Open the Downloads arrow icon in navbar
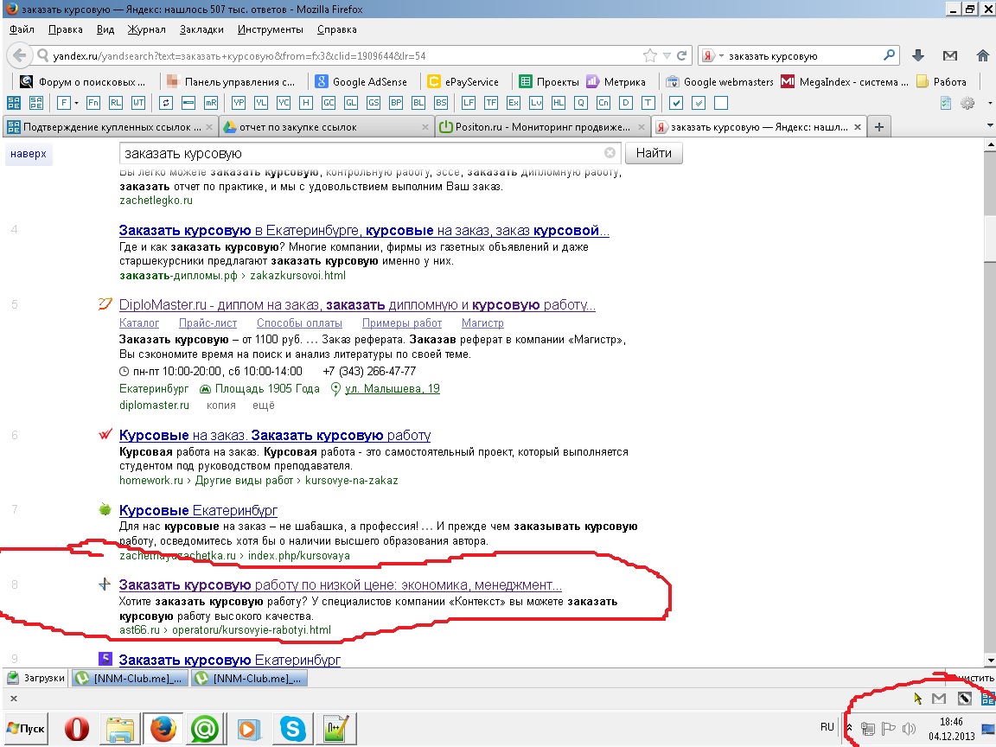 [918, 56]
